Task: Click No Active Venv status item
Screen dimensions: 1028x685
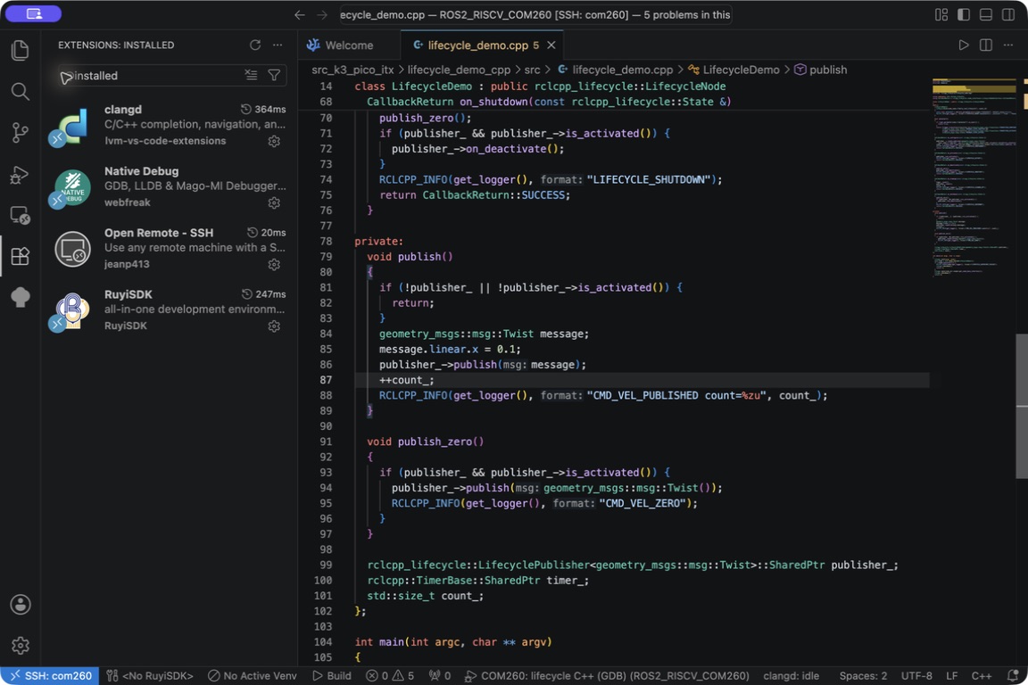Action: click(x=253, y=676)
